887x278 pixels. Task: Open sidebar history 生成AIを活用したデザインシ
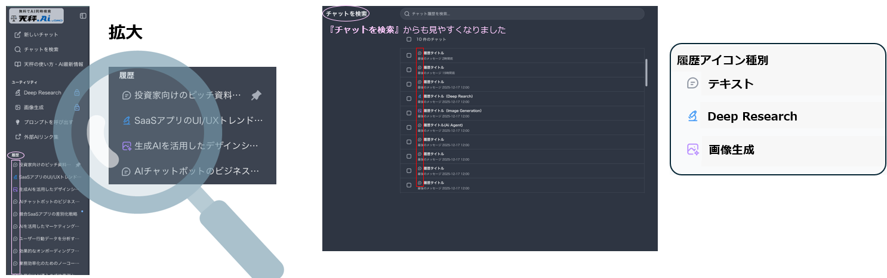[x=47, y=189]
